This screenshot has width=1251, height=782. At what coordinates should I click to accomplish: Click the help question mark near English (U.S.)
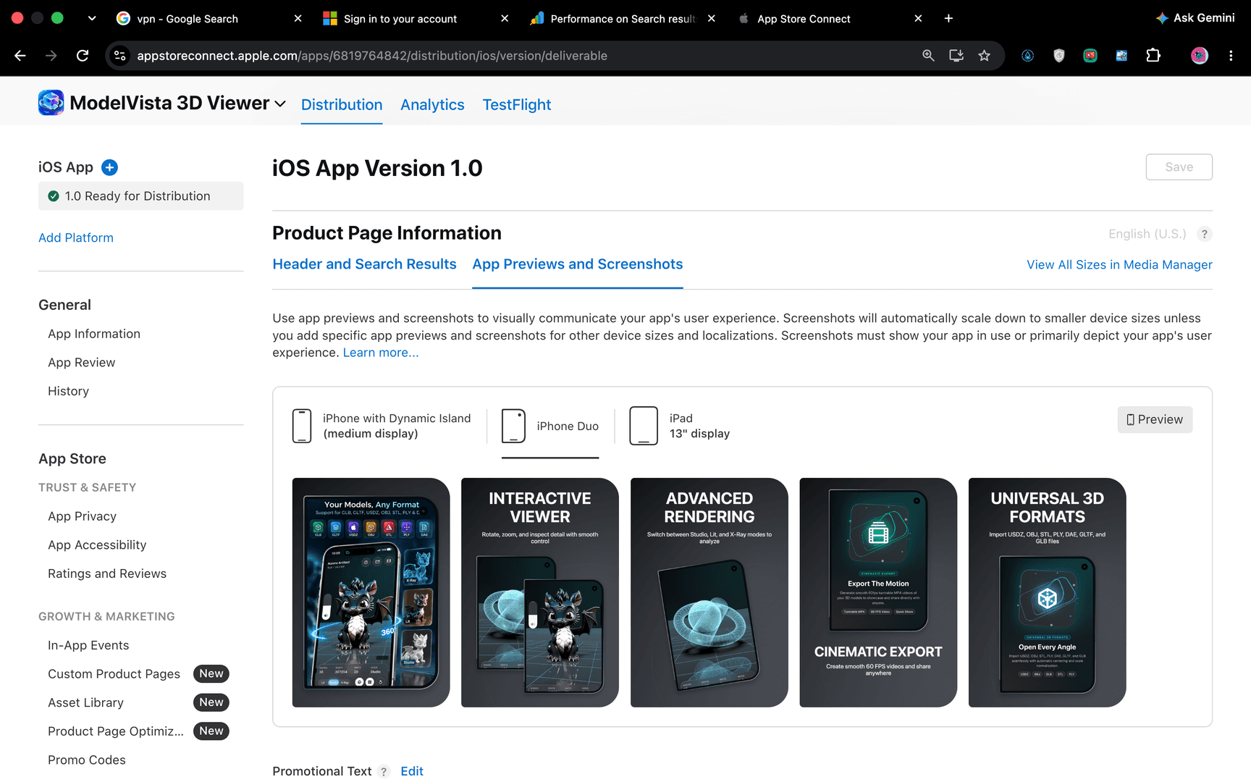tap(1204, 234)
